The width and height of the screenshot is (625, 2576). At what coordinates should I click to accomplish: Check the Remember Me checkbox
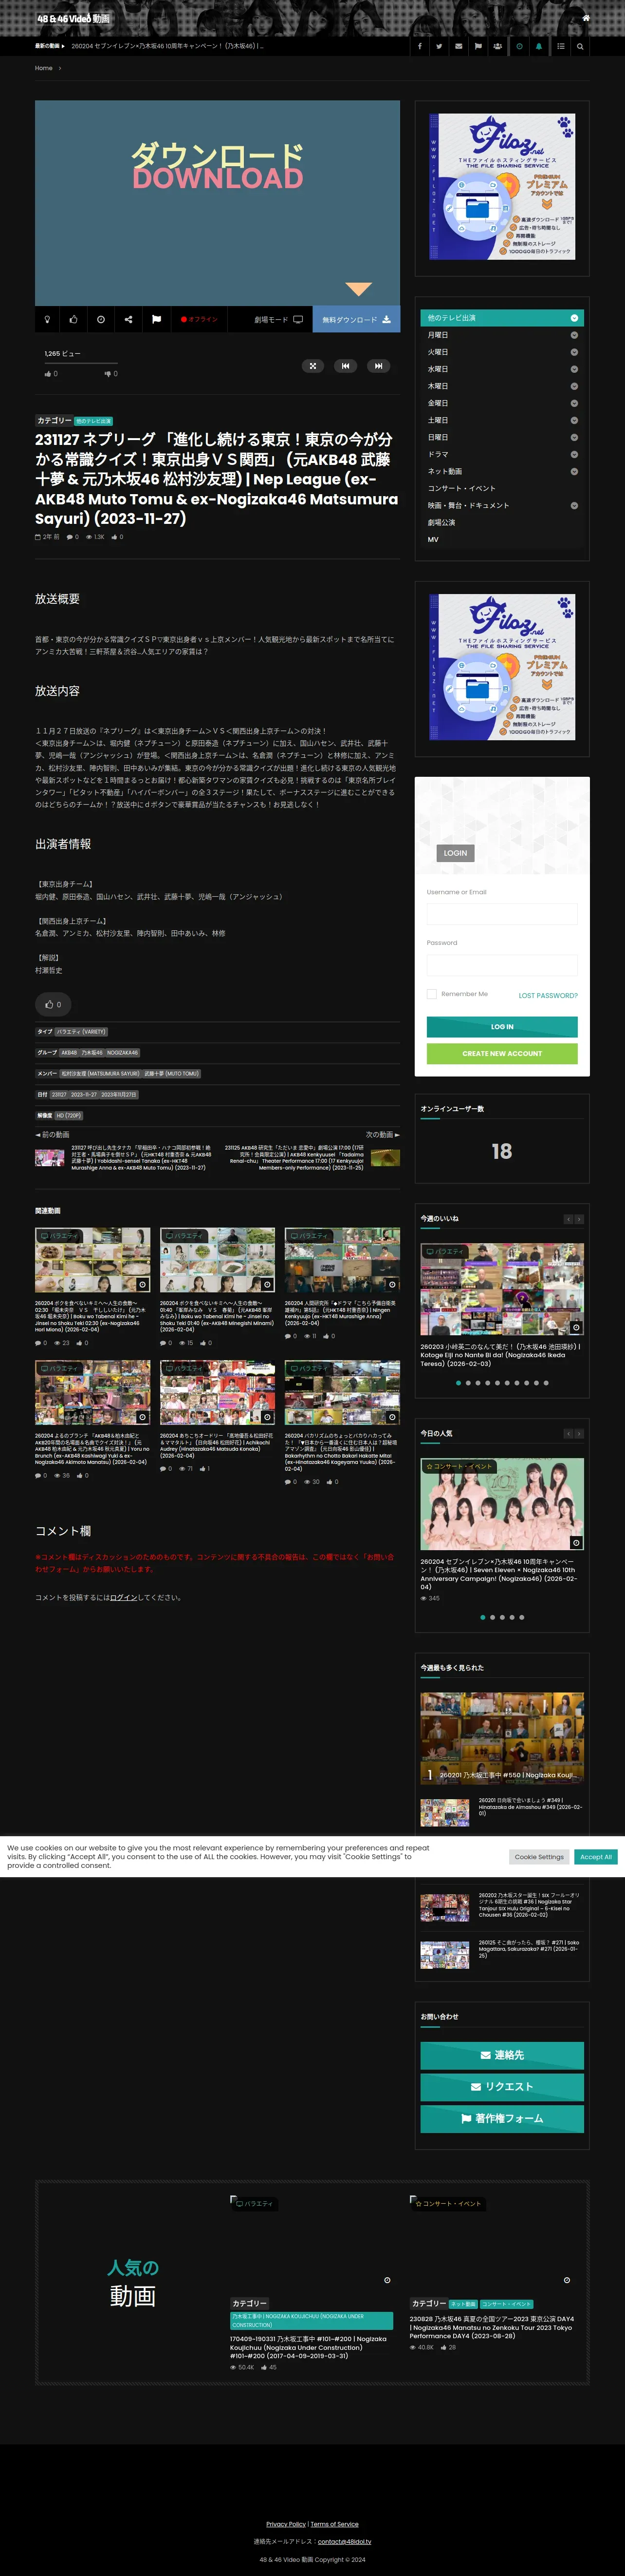click(x=431, y=994)
